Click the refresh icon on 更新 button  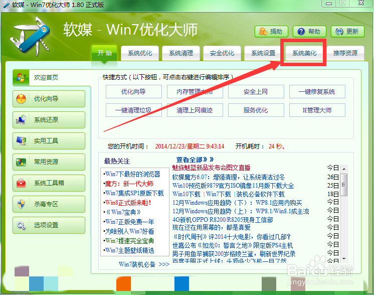coord(339,32)
